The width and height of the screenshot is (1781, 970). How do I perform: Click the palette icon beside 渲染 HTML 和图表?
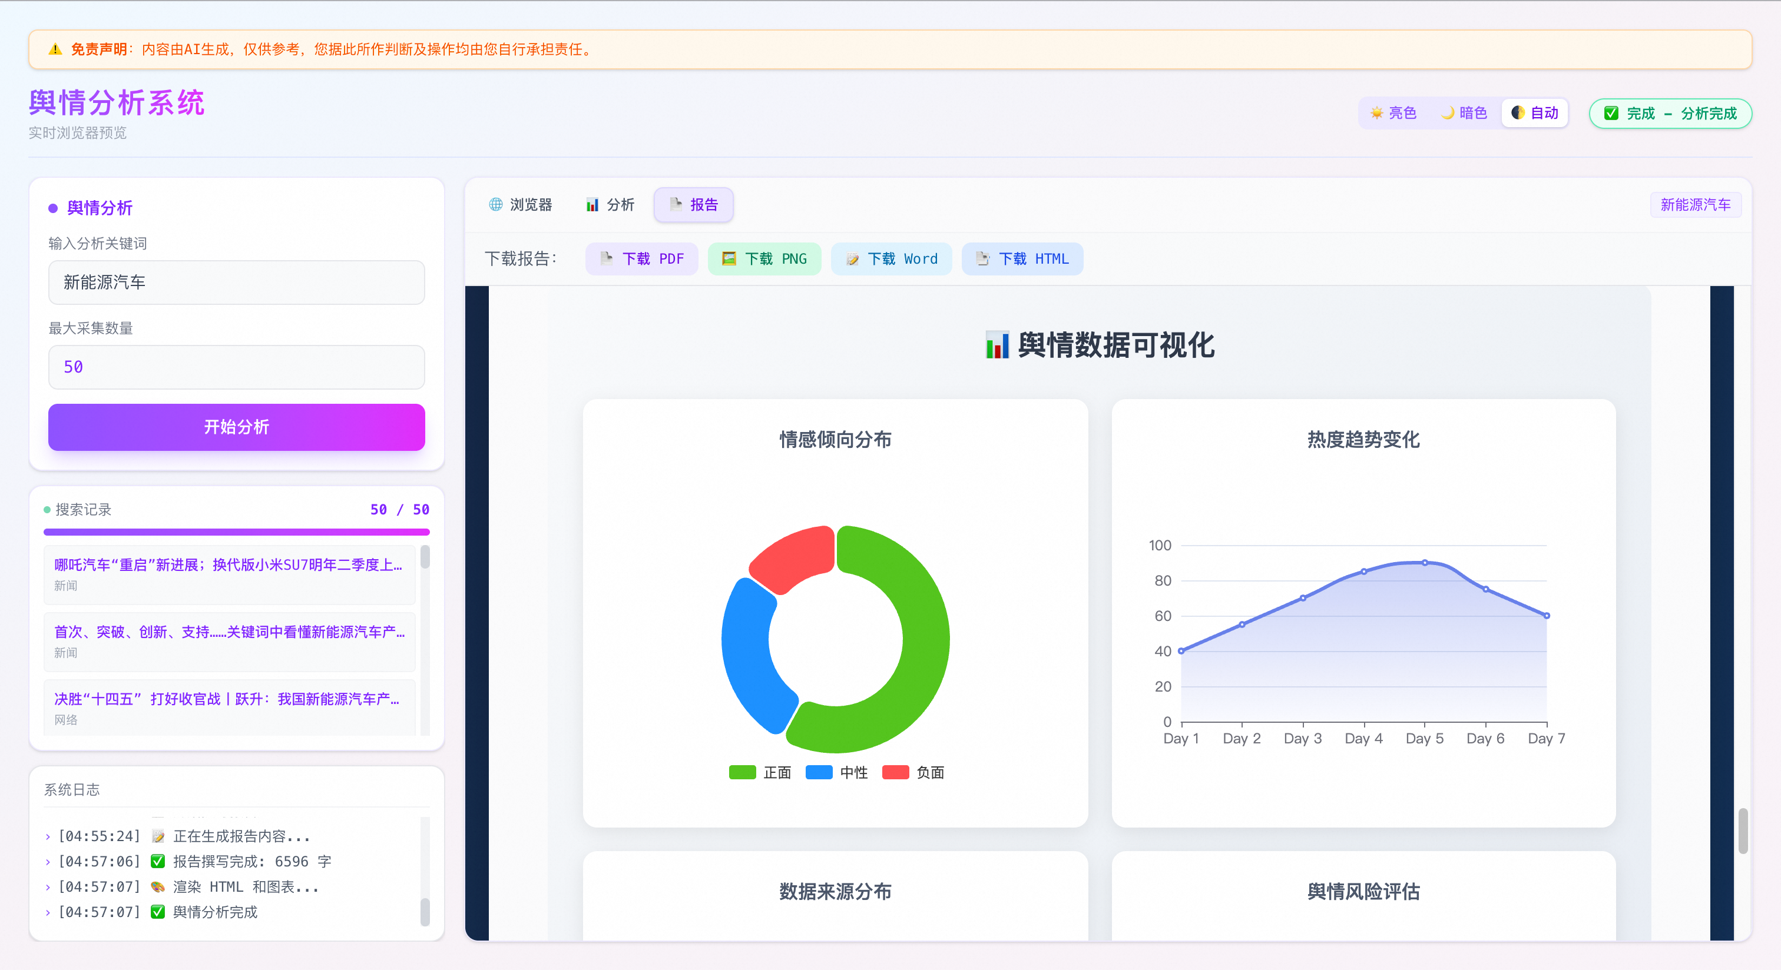[x=158, y=887]
